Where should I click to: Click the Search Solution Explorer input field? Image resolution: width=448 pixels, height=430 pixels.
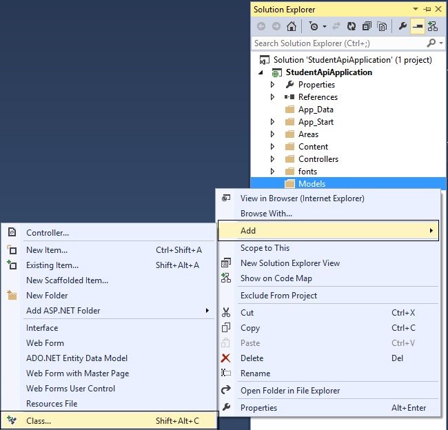[x=338, y=43]
